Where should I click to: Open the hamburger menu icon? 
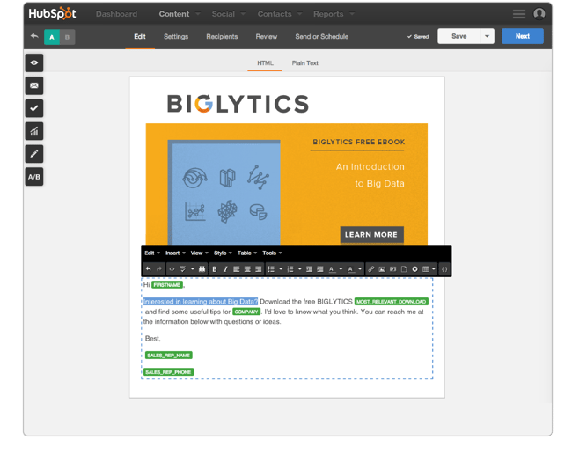coord(518,14)
